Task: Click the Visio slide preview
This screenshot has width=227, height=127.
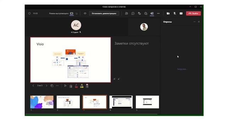Action: [x=71, y=60]
